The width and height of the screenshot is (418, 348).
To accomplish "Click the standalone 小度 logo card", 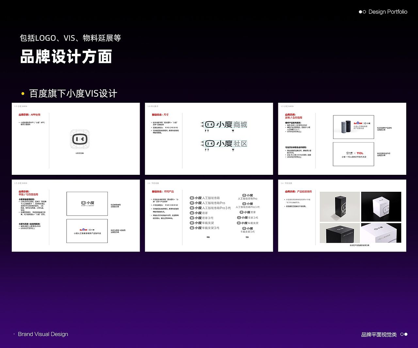I will pyautogui.click(x=87, y=204).
